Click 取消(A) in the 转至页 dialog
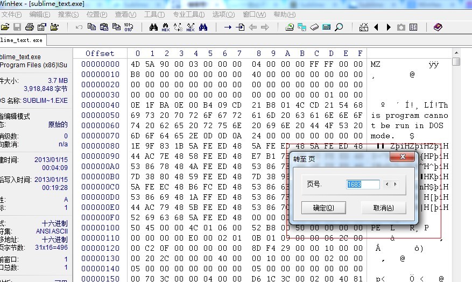The height and width of the screenshot is (282, 472). click(x=384, y=208)
